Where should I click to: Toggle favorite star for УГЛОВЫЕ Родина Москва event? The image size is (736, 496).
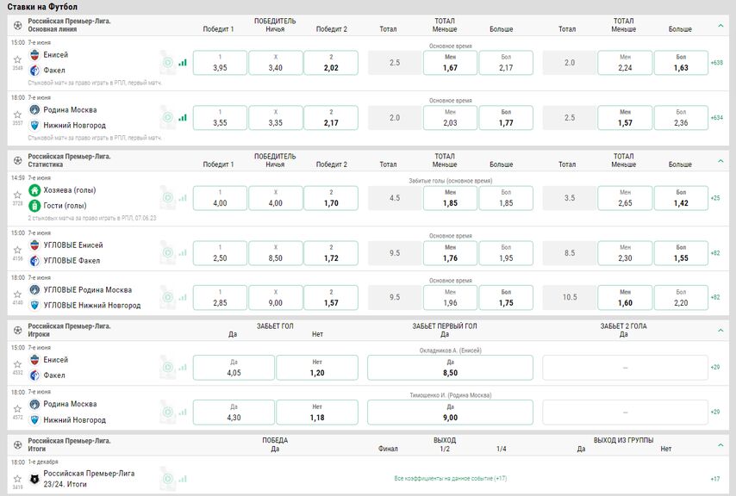(17, 294)
